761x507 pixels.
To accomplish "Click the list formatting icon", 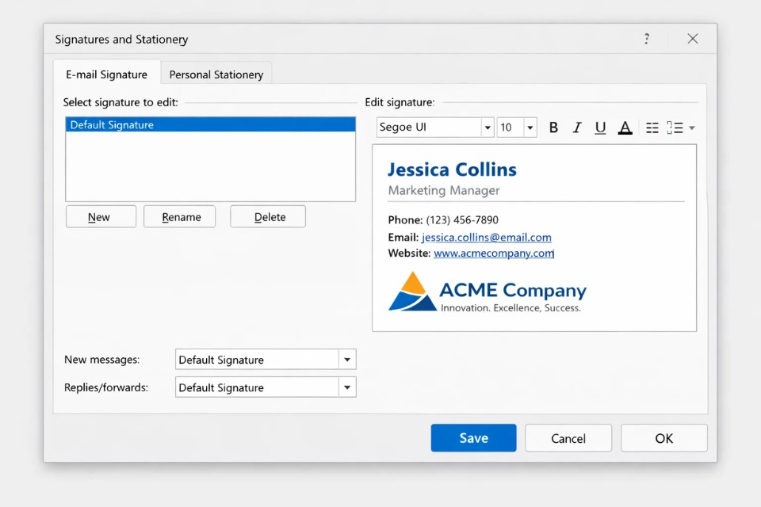I will (675, 128).
